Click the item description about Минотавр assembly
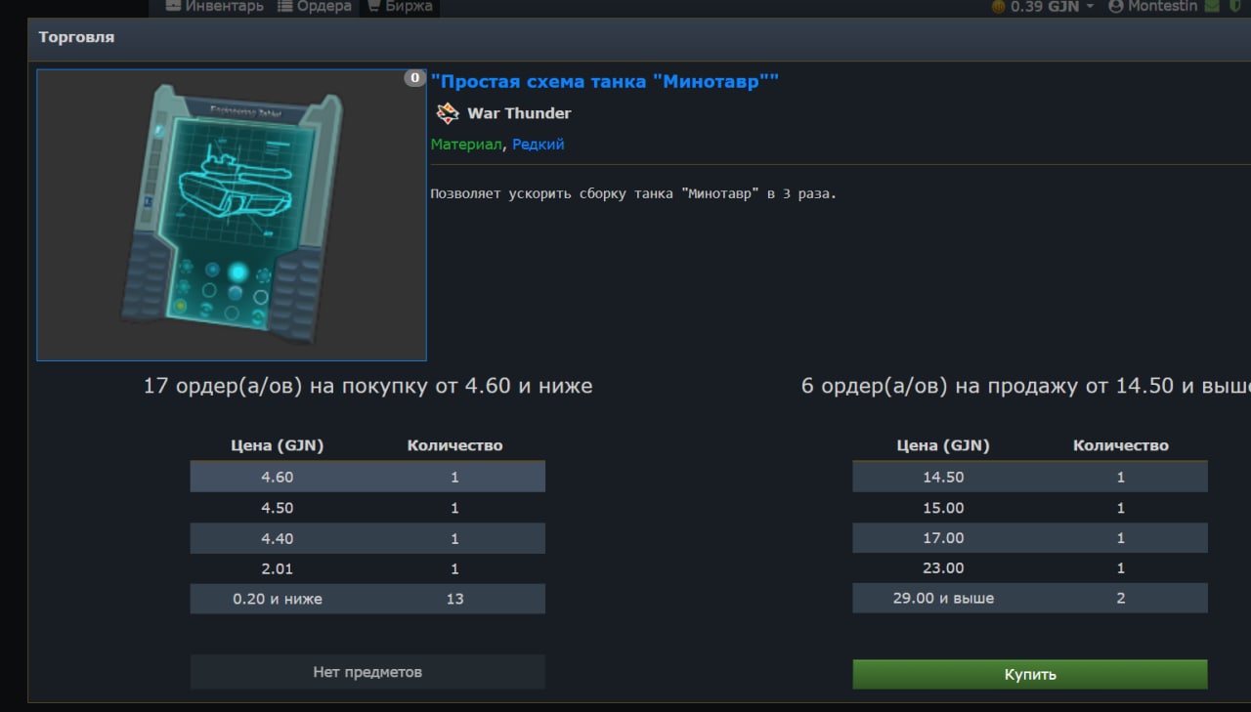The width and height of the screenshot is (1251, 712). (633, 193)
